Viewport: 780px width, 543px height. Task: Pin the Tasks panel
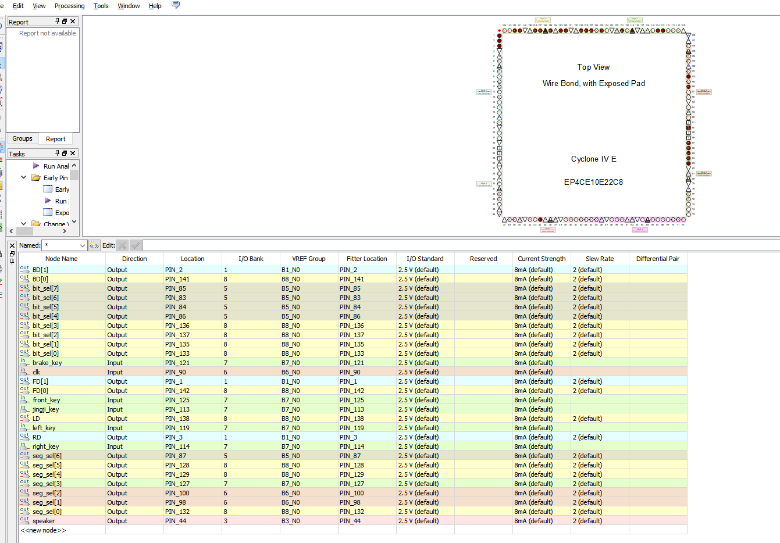(58, 153)
